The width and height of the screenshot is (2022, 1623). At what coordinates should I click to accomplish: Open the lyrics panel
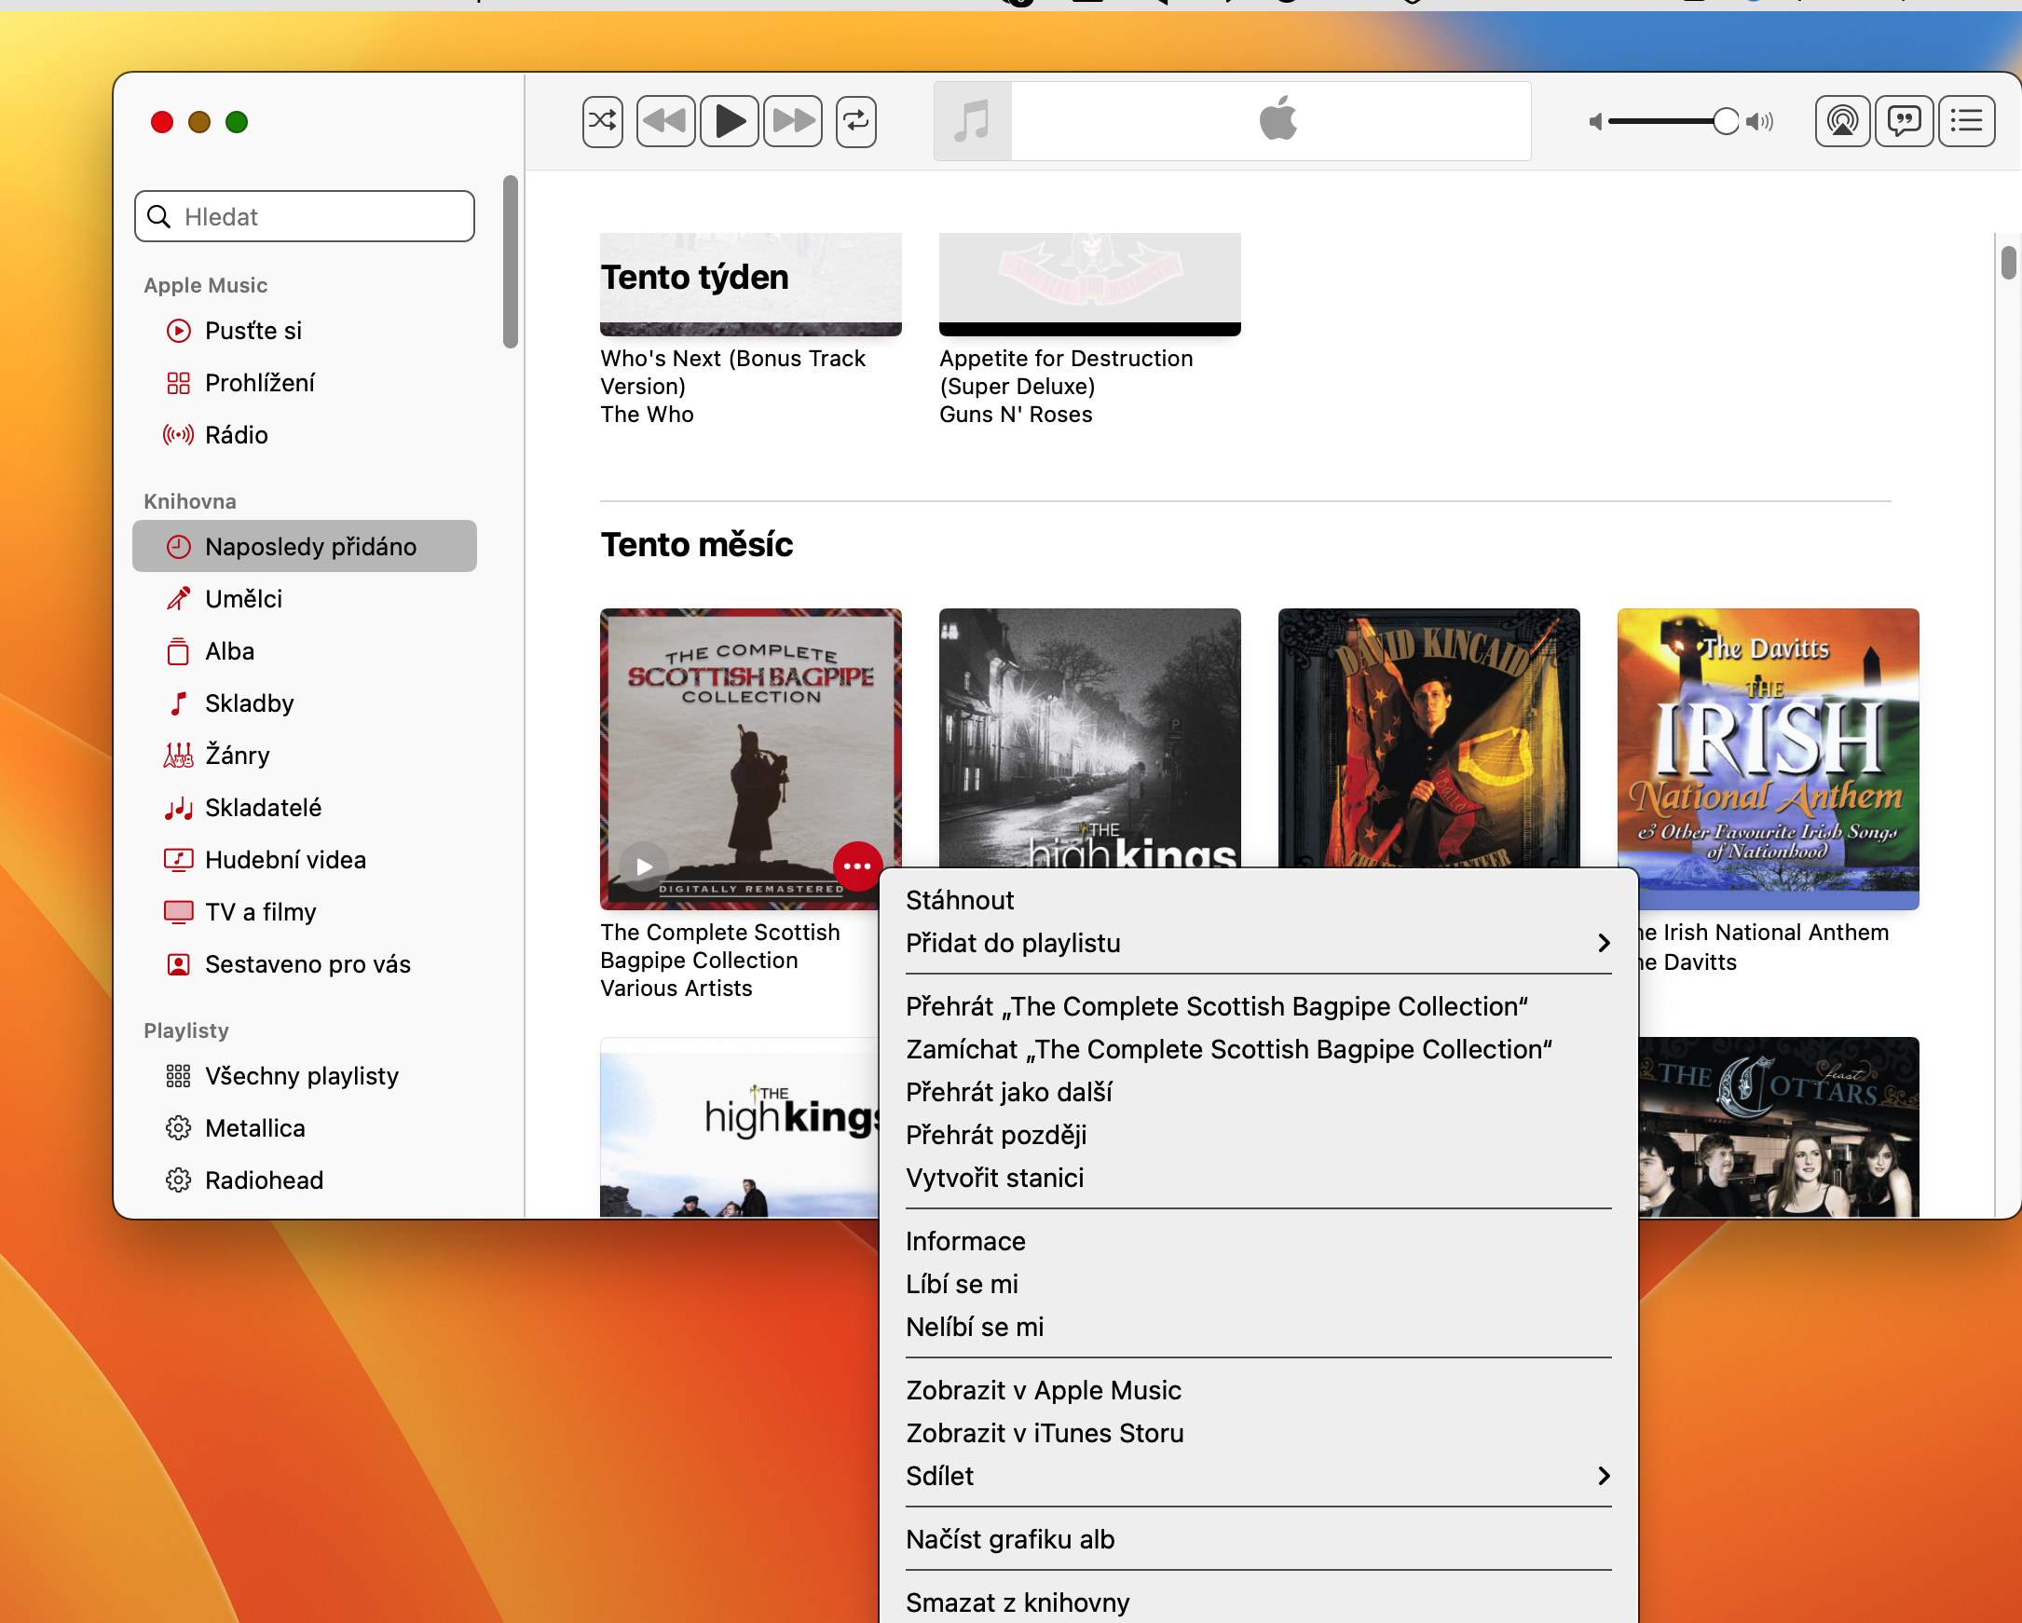(1904, 120)
